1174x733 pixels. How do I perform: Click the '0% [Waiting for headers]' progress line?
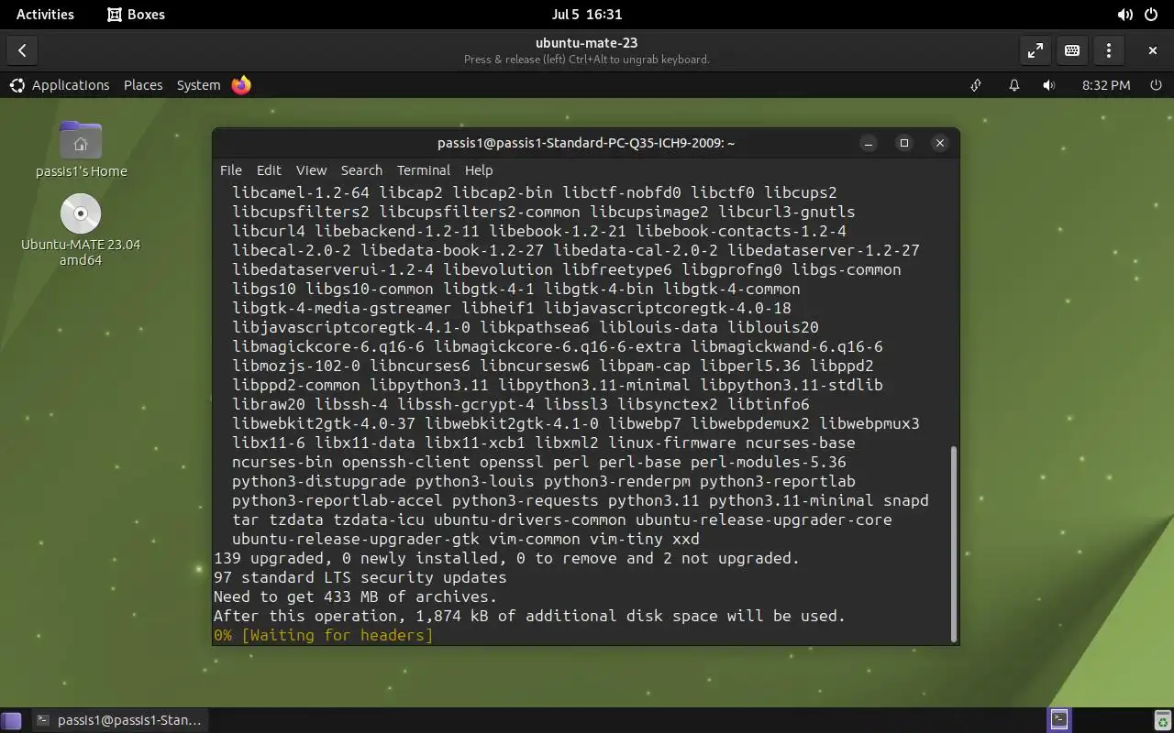(x=323, y=635)
